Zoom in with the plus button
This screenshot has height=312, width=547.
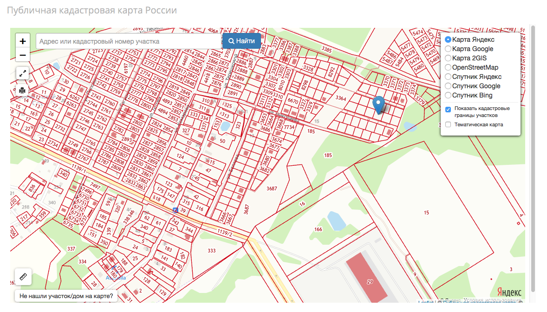tap(23, 41)
